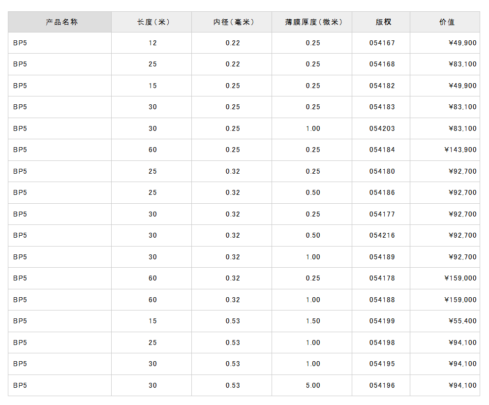
Task: Click part number 054199
Action: coord(382,321)
